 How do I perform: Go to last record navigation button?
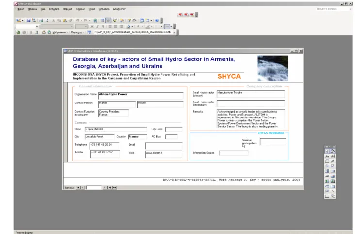pos(110,187)
